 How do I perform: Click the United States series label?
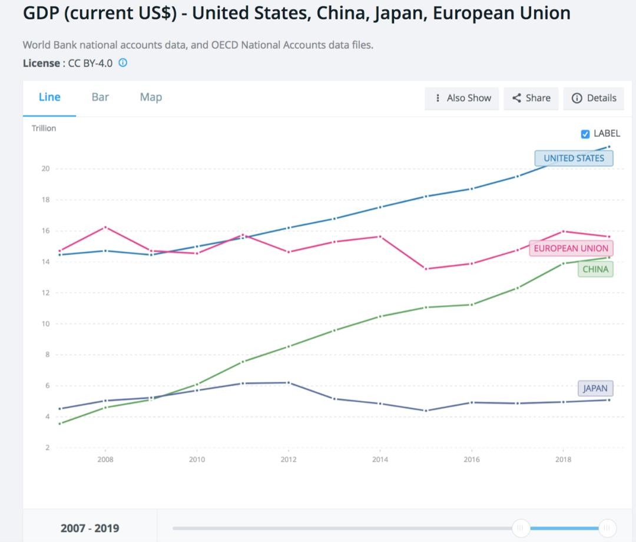(x=574, y=158)
